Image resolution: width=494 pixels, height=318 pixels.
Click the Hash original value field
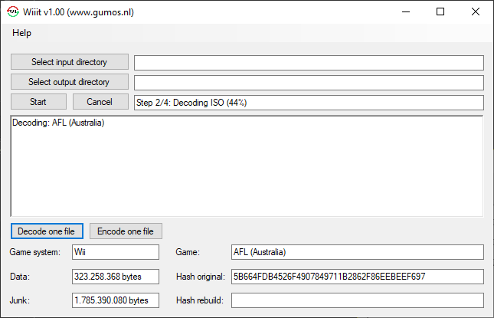(x=357, y=276)
